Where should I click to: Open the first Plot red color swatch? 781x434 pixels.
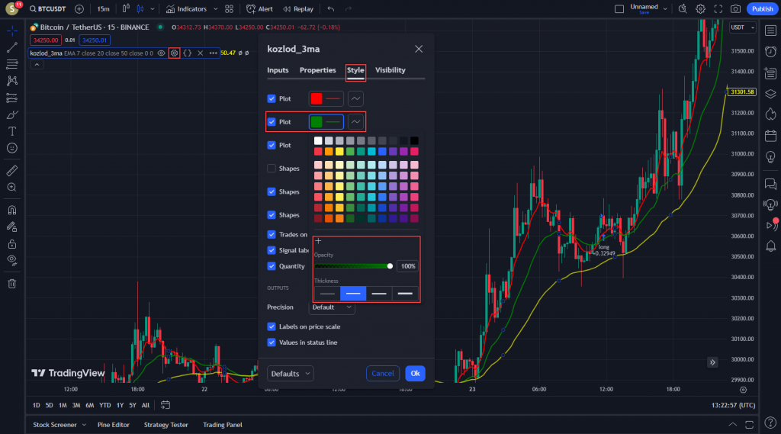click(317, 98)
